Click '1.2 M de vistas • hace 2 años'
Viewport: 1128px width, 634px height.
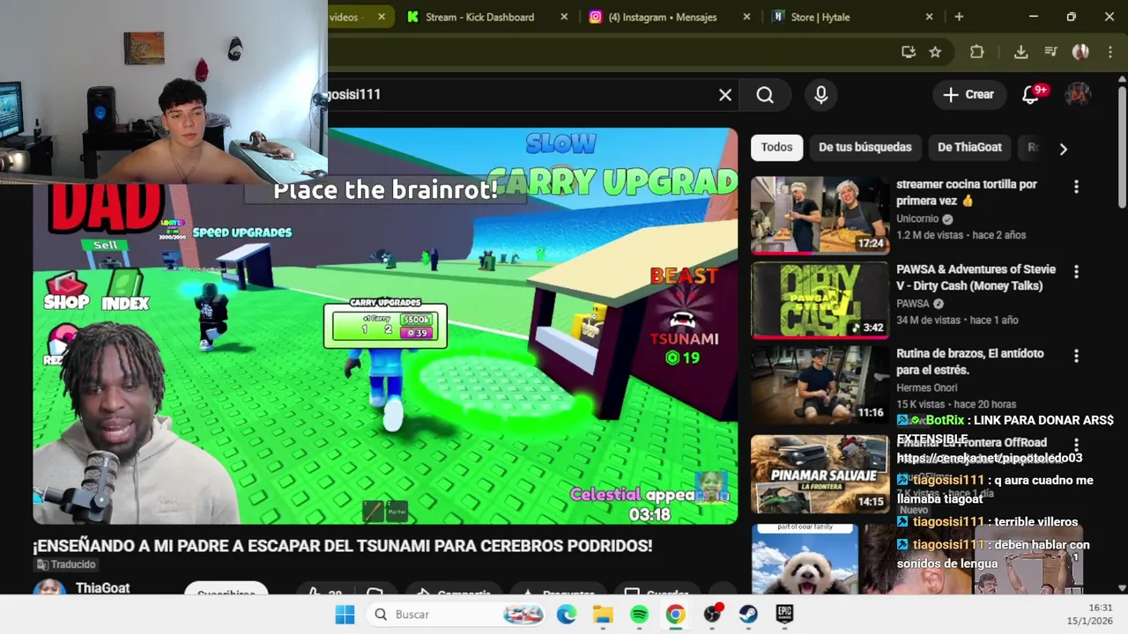(961, 235)
